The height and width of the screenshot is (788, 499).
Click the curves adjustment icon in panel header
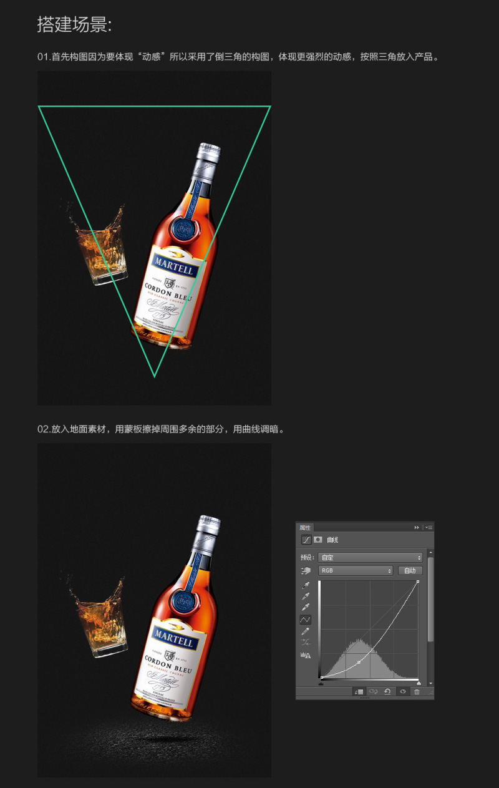pyautogui.click(x=306, y=540)
